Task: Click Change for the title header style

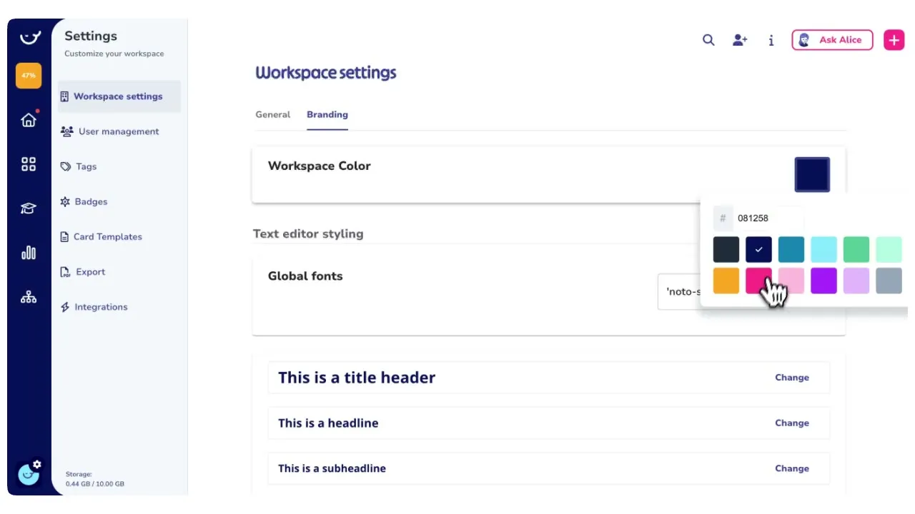Action: [792, 378]
